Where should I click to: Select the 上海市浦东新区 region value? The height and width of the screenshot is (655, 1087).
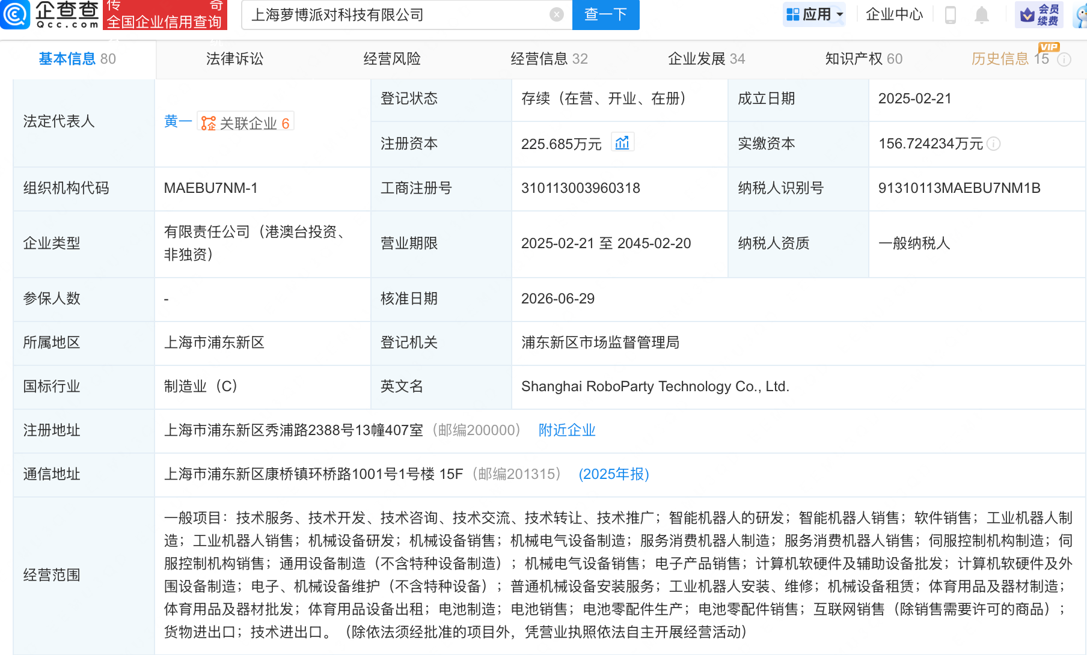(214, 343)
